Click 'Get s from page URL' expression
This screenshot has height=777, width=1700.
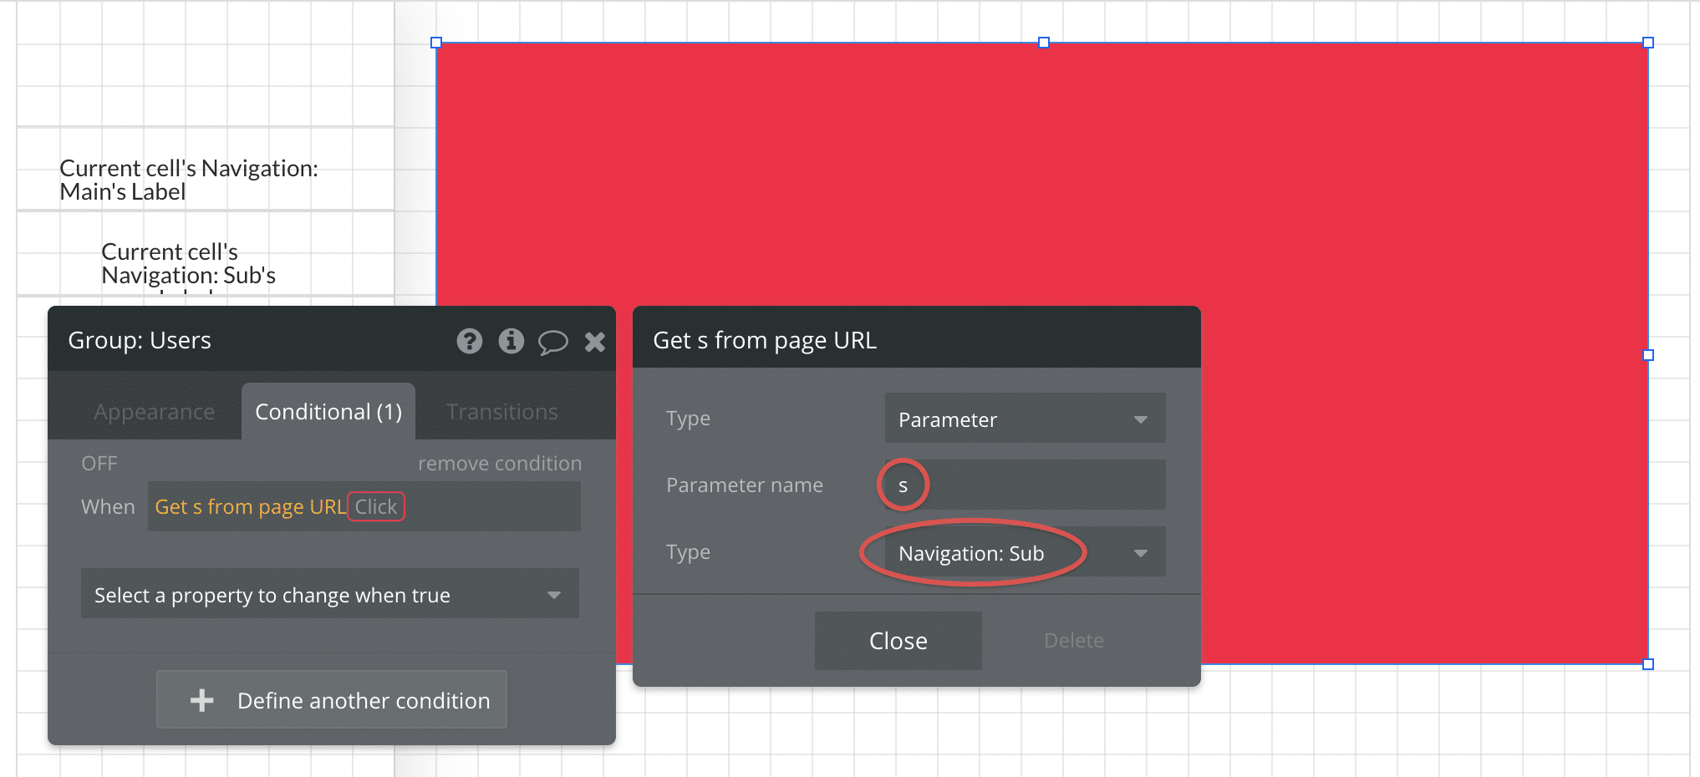(249, 507)
